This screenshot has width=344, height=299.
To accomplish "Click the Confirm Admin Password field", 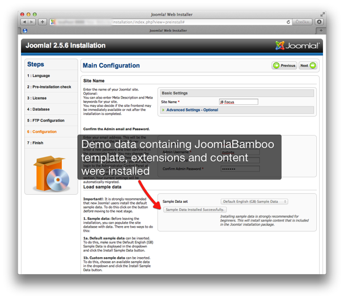I will 240,169.
